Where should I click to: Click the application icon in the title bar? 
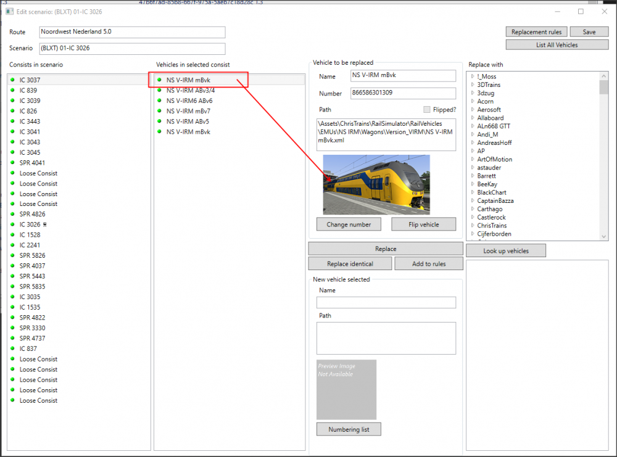coord(7,12)
